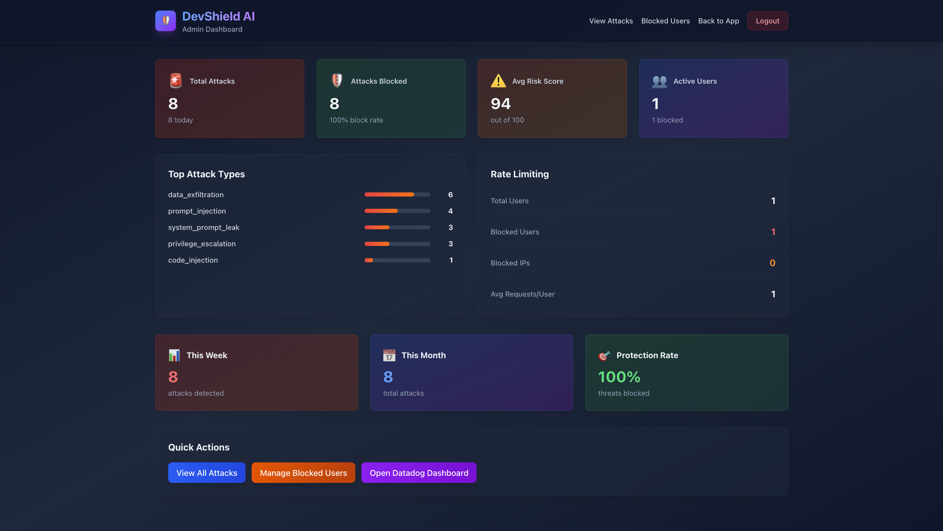Click the data_exfiltration progress bar

pos(397,195)
